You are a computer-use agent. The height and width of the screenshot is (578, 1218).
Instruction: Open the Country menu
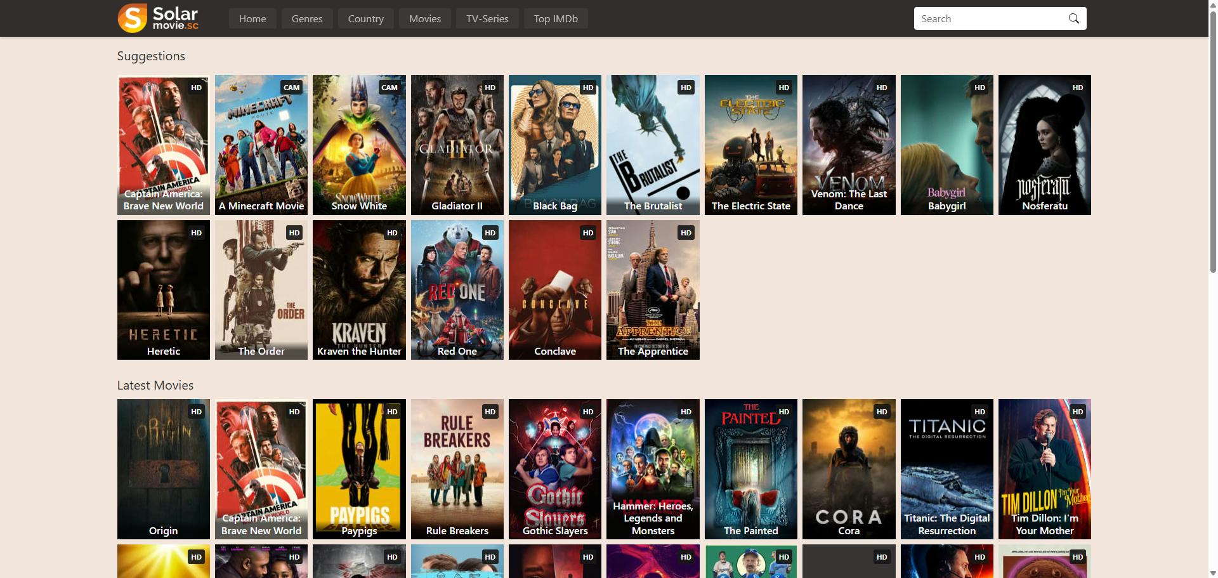pos(366,18)
